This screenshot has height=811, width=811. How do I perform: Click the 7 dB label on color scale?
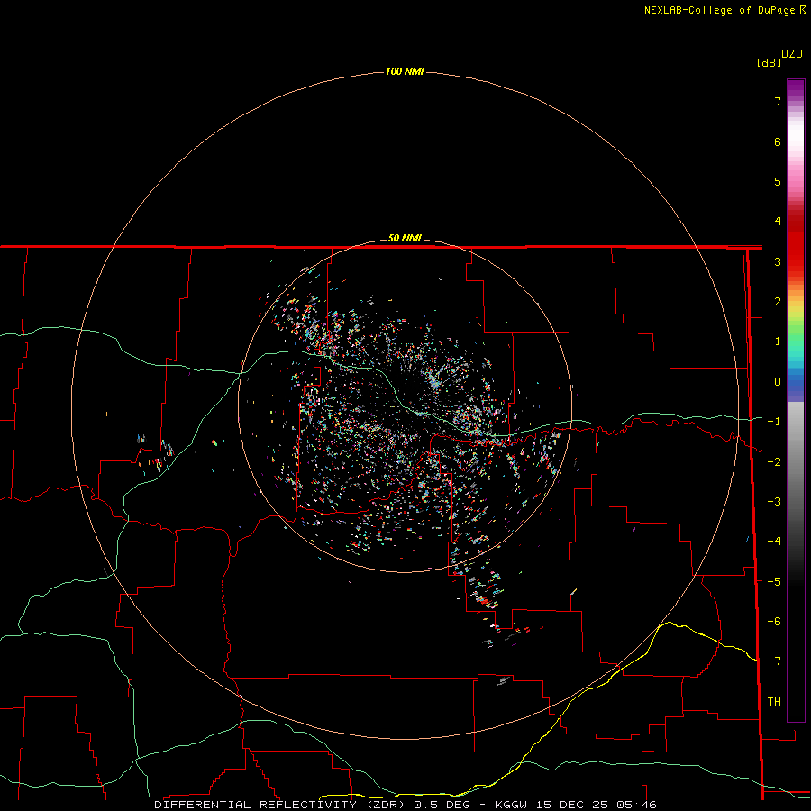[x=778, y=101]
